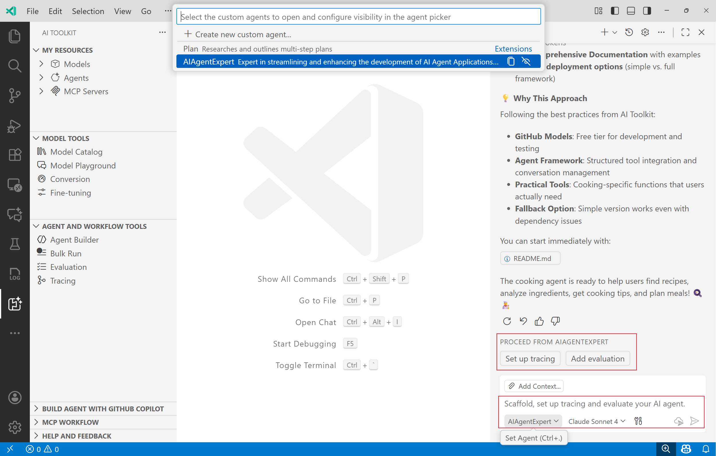Open the LOG view in activity bar
716x456 pixels.
point(15,274)
